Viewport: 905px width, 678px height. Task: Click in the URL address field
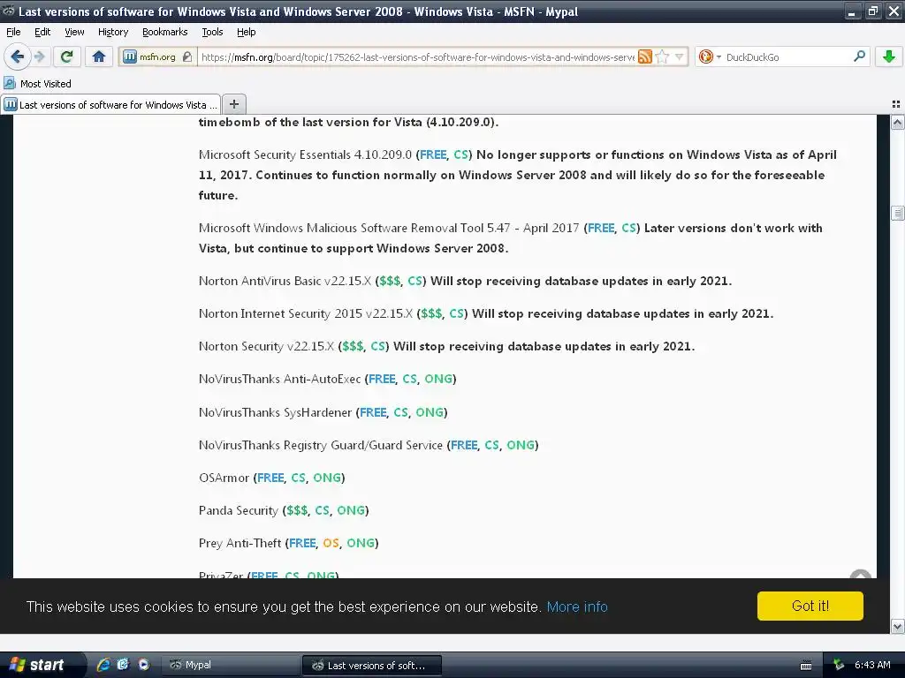tap(417, 57)
